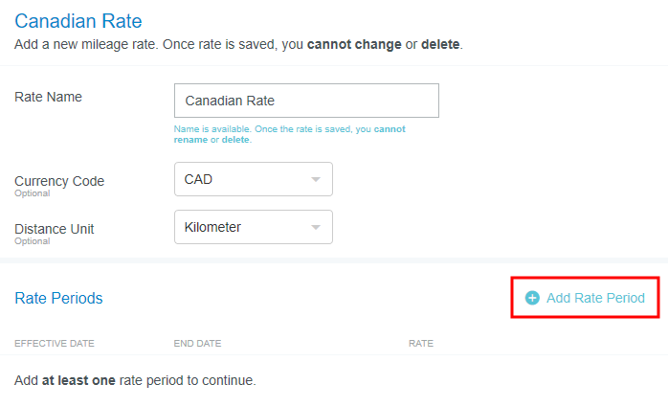The height and width of the screenshot is (407, 668).
Task: Click the 'Add at least one' message
Action: (135, 380)
